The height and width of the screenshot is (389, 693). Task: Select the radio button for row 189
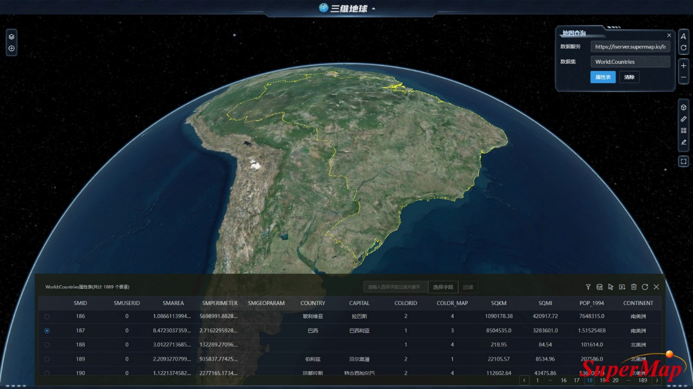click(47, 359)
